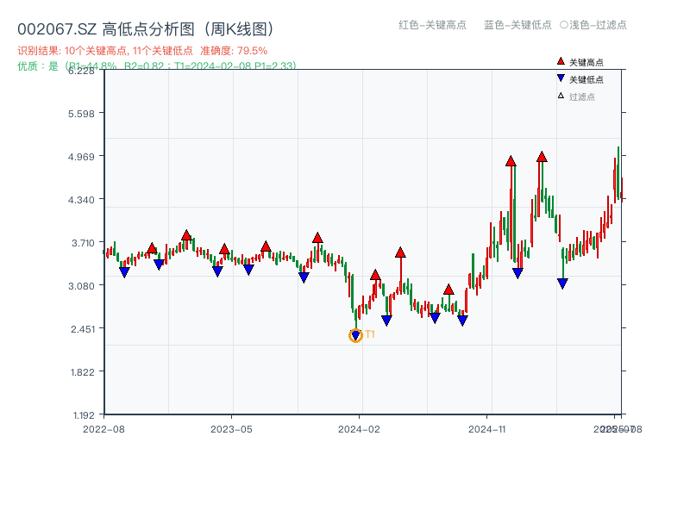The height and width of the screenshot is (517, 690).
Task: Click the orange T1 circle marker
Action: tap(355, 335)
